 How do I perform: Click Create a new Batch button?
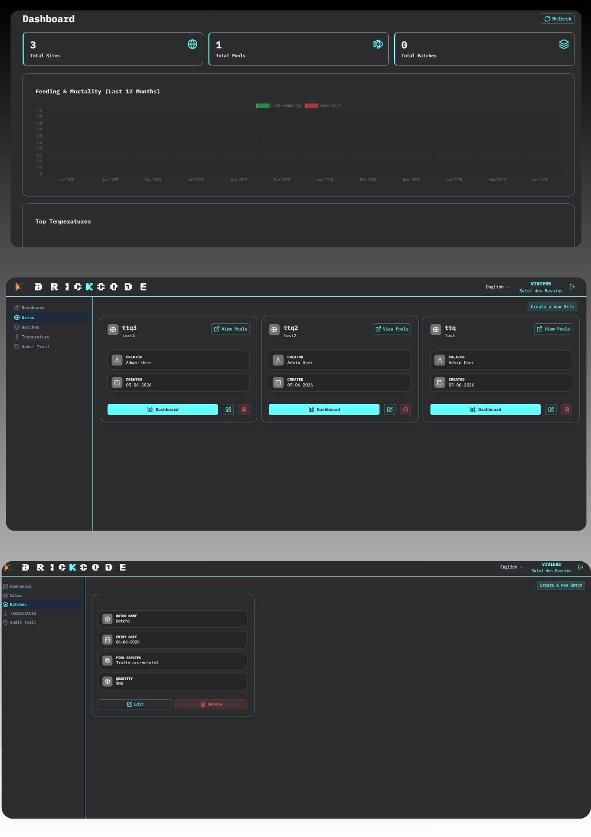click(561, 585)
